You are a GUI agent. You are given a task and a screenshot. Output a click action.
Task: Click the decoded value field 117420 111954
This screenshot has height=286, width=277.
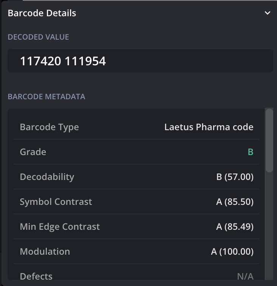140,61
